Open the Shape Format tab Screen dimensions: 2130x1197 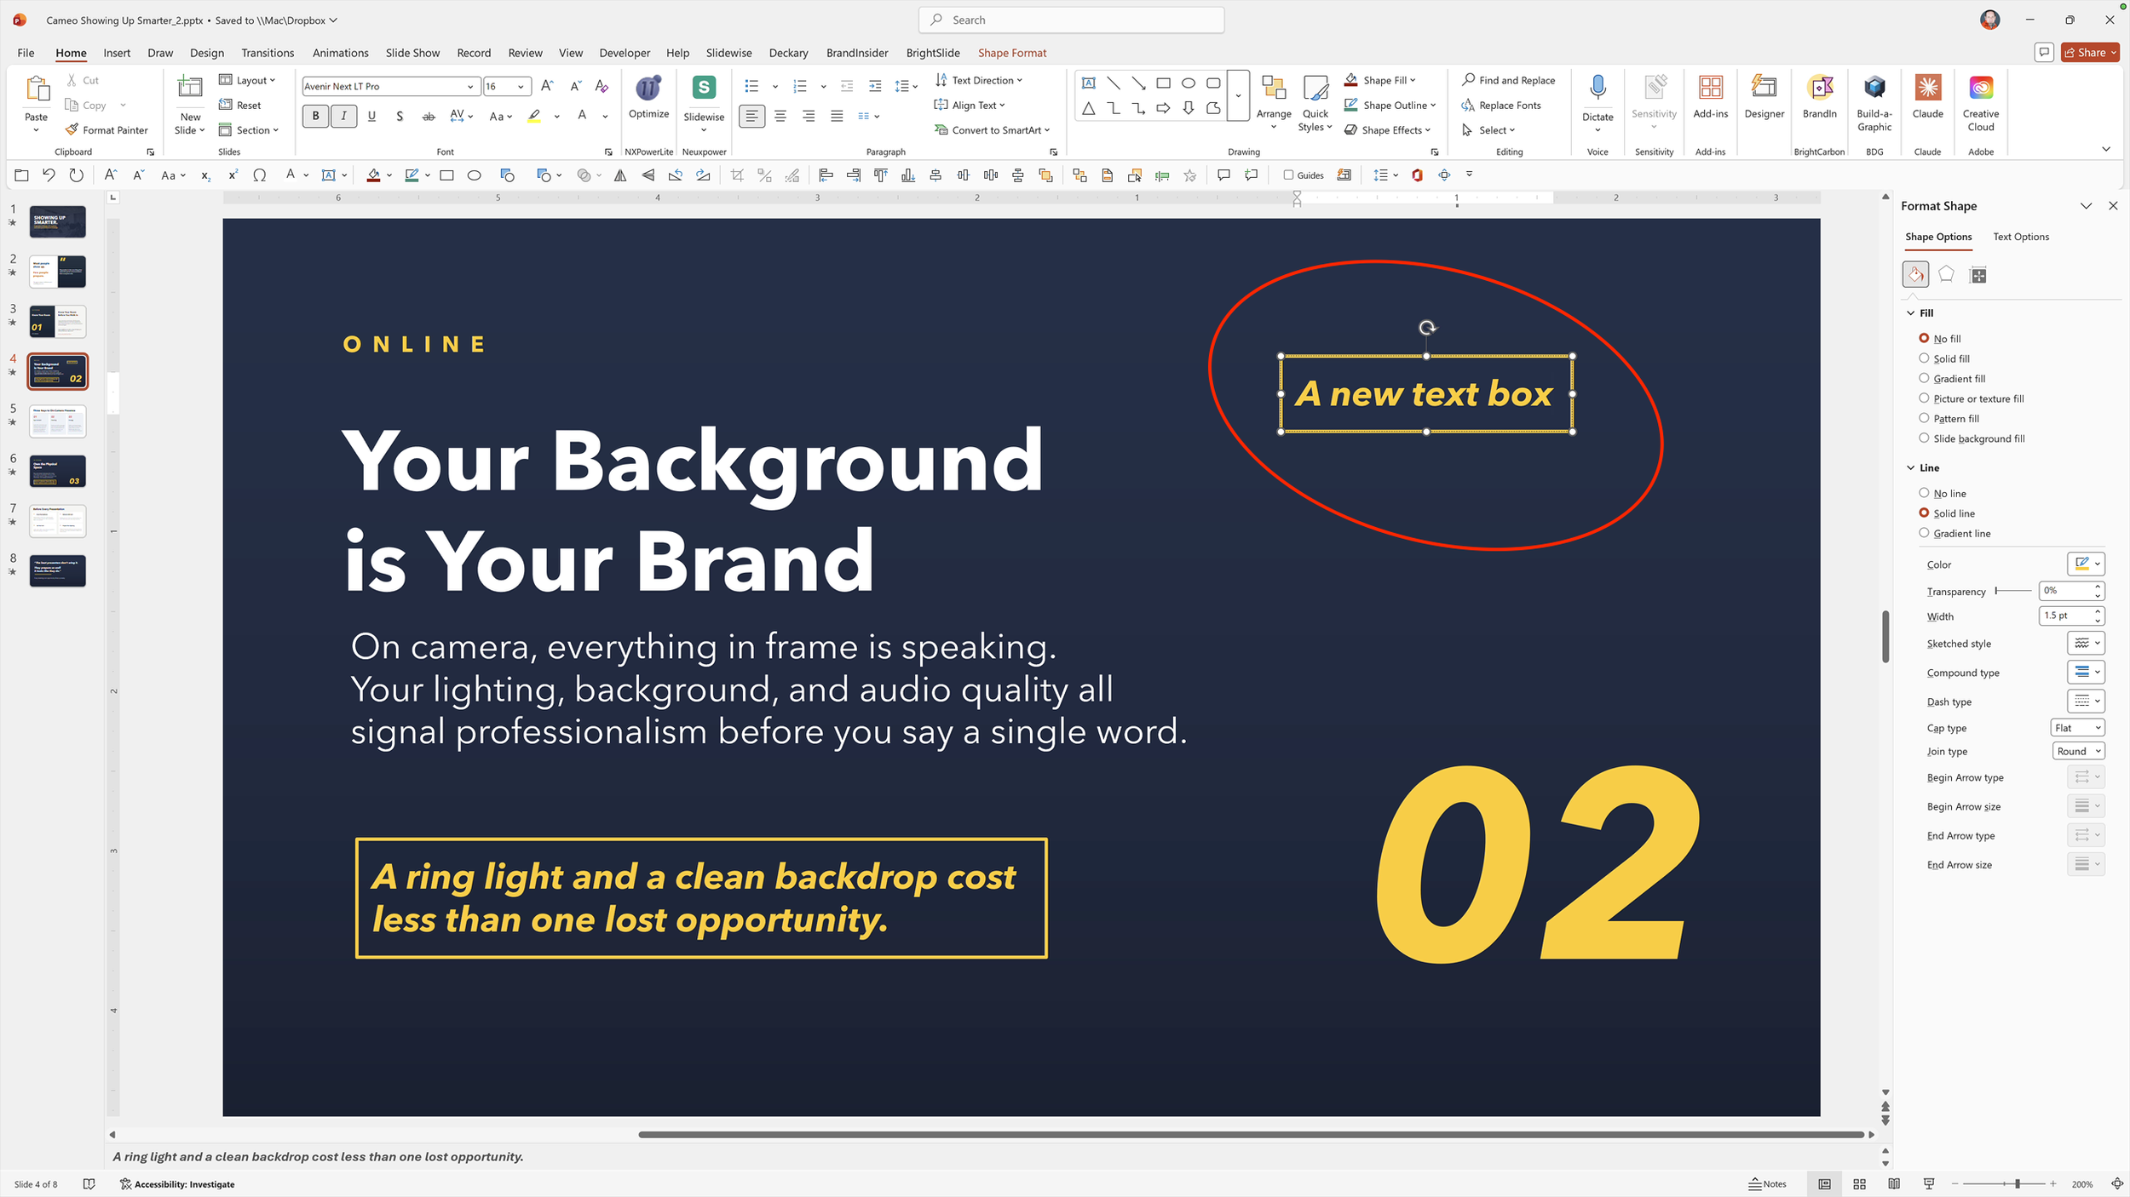(1011, 53)
